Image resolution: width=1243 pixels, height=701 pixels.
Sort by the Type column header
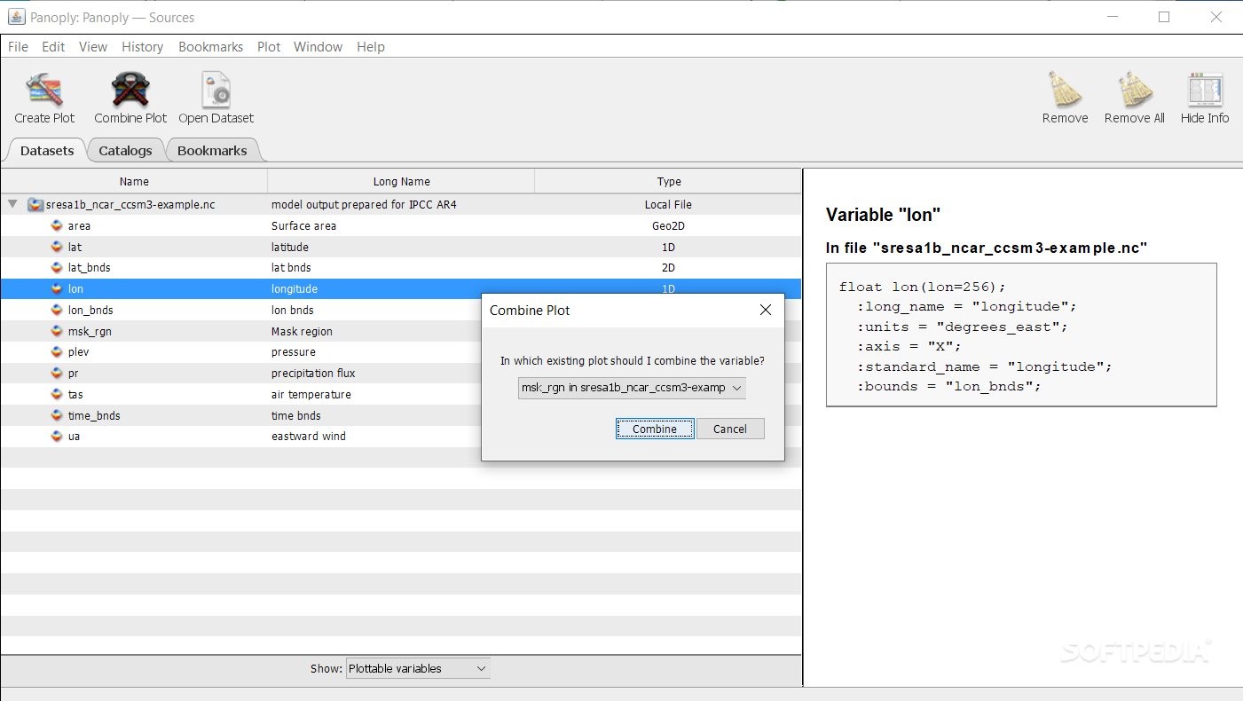click(x=669, y=181)
